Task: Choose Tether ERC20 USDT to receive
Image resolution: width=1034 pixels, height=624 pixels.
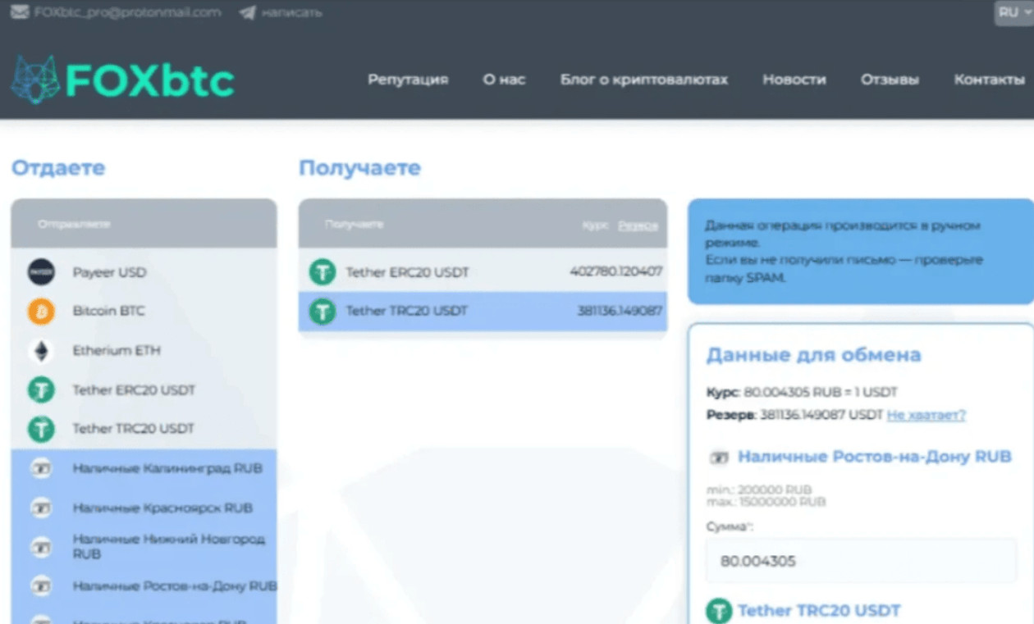Action: tap(483, 272)
